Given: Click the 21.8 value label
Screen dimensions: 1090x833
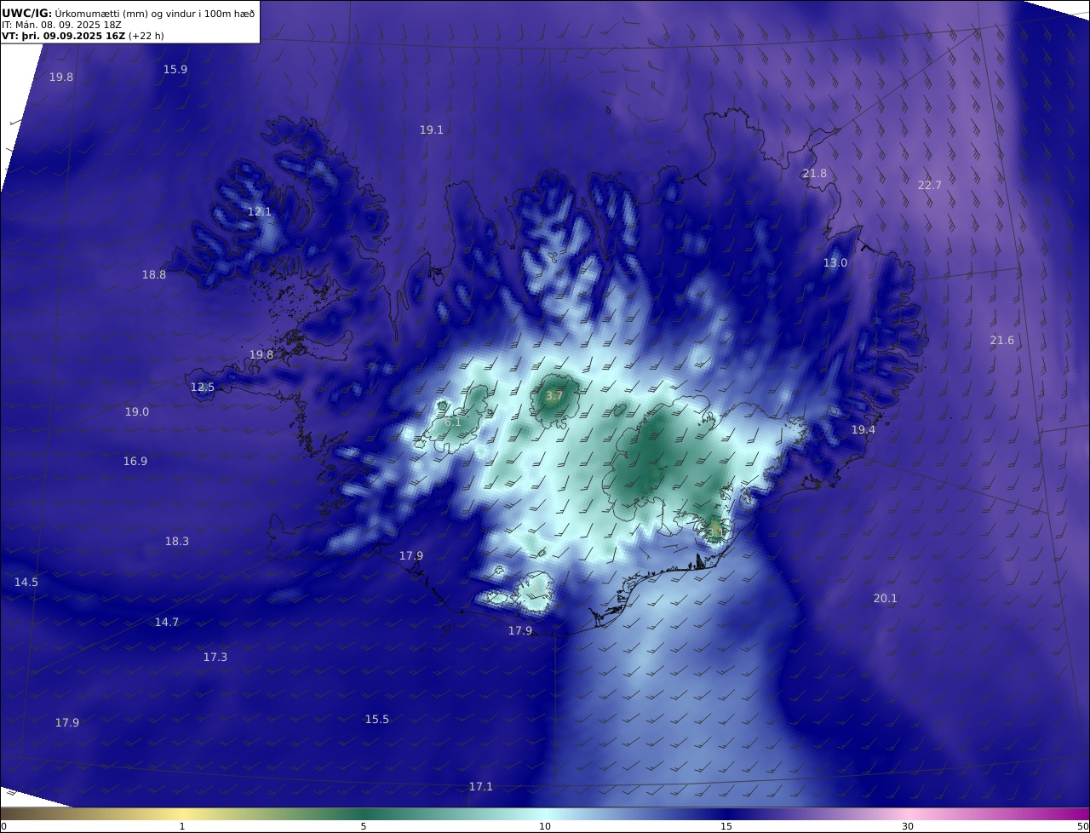Looking at the screenshot, I should tap(815, 173).
